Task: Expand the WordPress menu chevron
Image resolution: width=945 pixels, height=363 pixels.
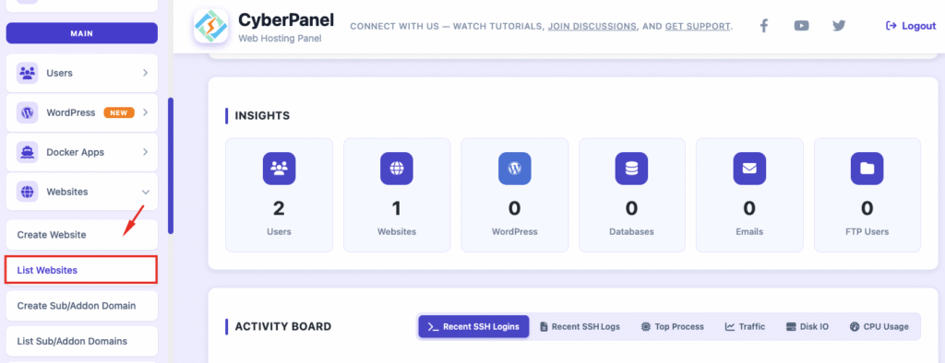Action: [x=145, y=112]
